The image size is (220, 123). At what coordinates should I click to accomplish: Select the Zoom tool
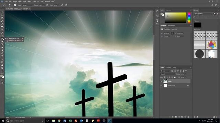(2, 68)
